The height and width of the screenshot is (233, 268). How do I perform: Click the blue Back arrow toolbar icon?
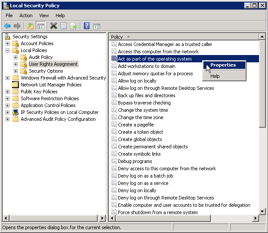(x=7, y=26)
